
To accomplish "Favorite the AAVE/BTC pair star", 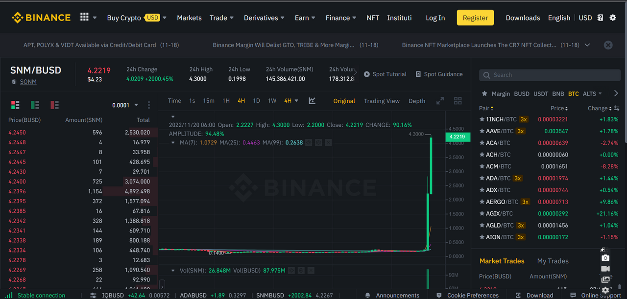I will pyautogui.click(x=482, y=131).
